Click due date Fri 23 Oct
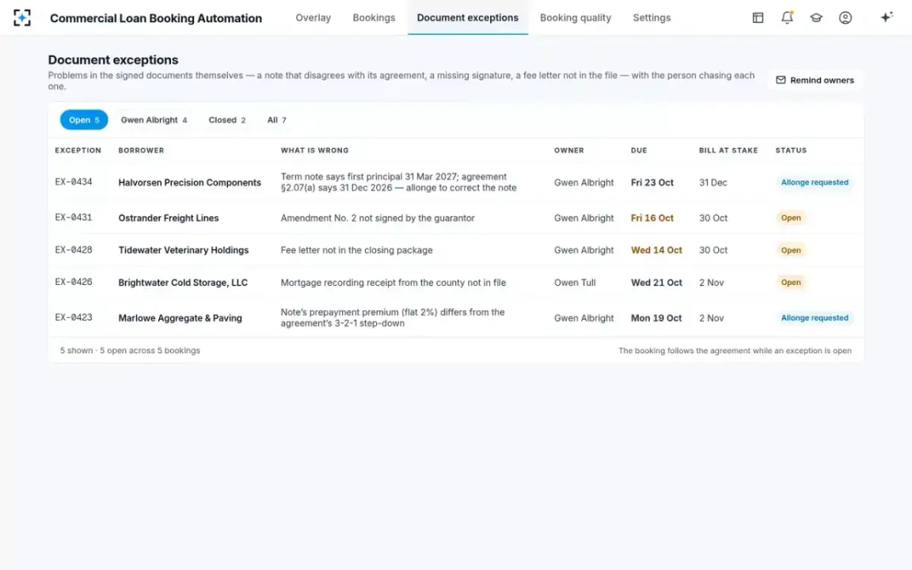This screenshot has height=570, width=912. (653, 182)
